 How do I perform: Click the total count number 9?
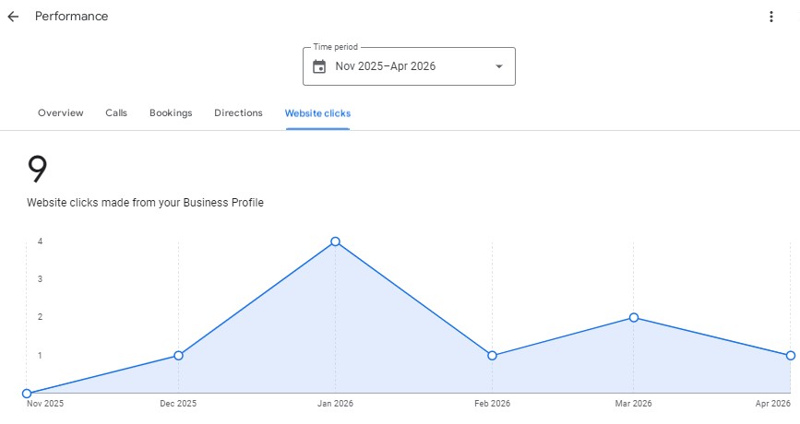[37, 171]
